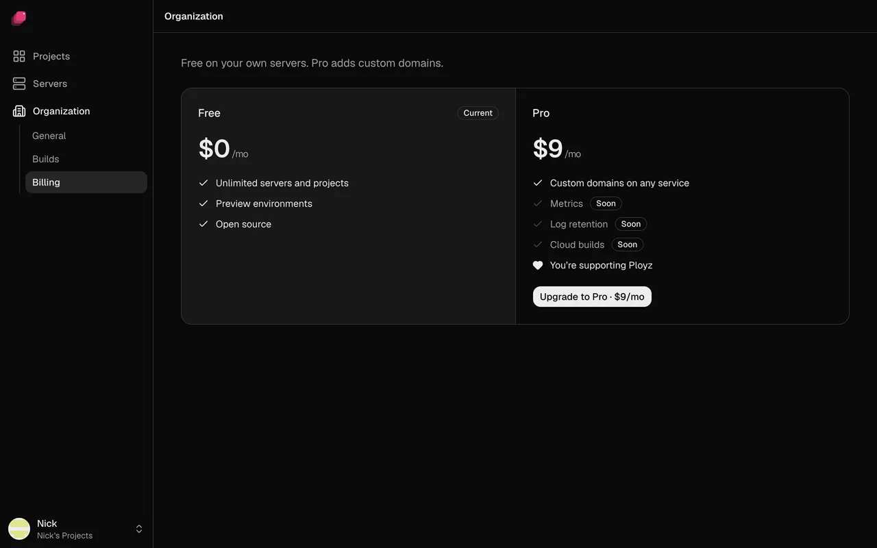Select the Billing sidebar item
This screenshot has width=877, height=548.
(x=86, y=182)
